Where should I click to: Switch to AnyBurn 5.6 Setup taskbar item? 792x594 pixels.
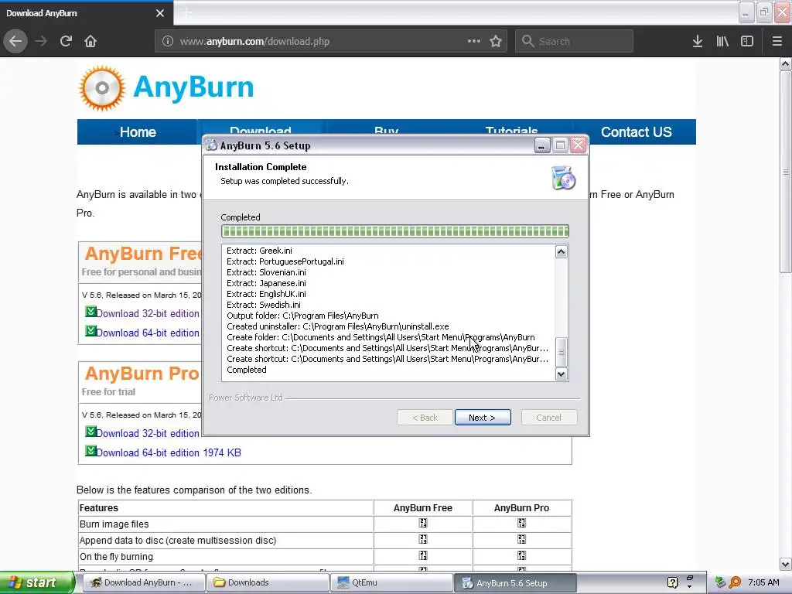[515, 582]
